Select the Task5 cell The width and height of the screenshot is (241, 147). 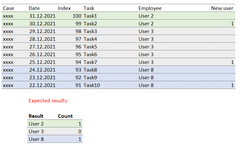point(90,47)
